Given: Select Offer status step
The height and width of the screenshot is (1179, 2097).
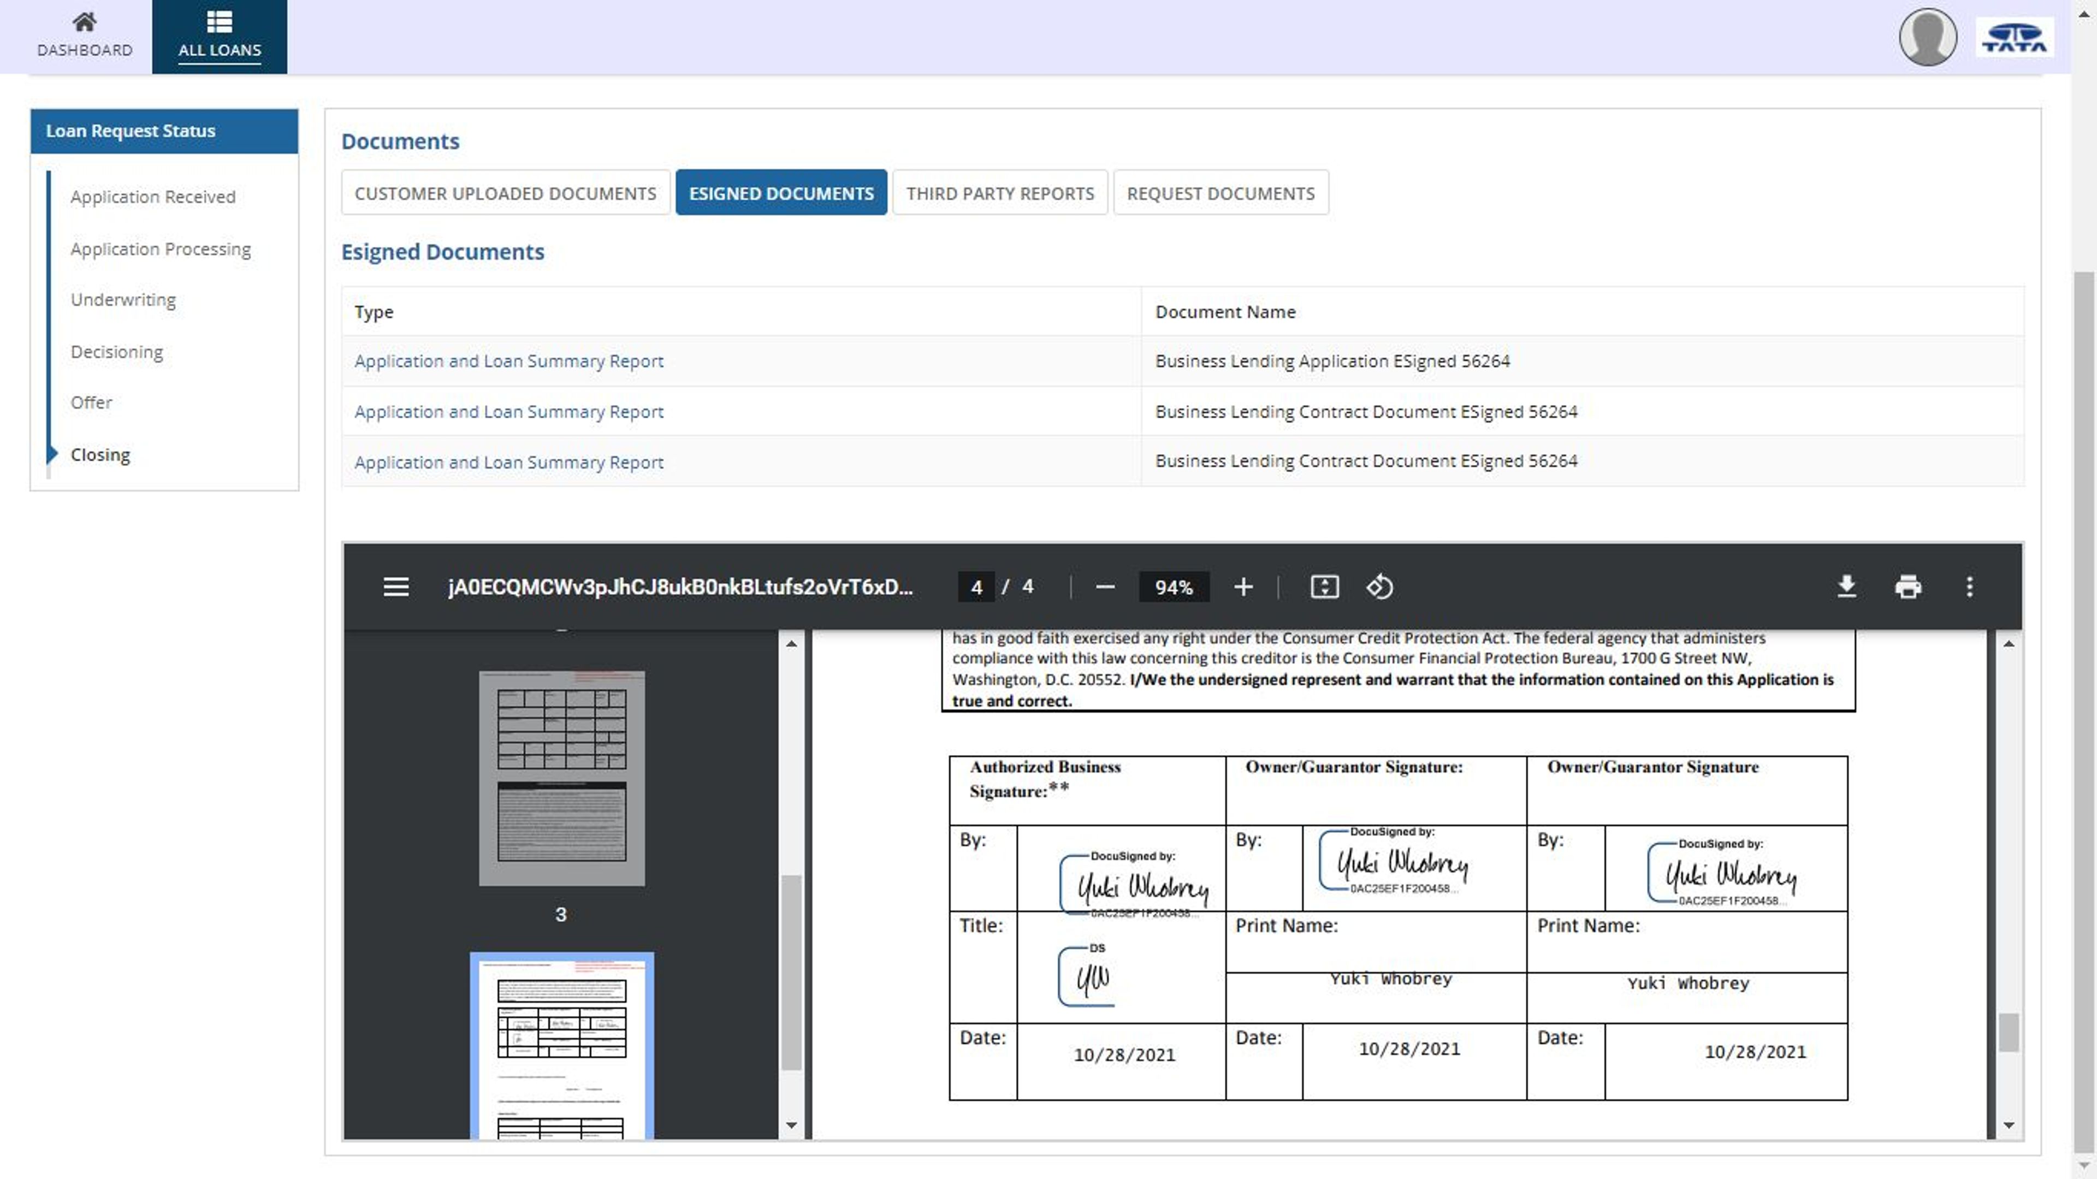Looking at the screenshot, I should pyautogui.click(x=91, y=402).
